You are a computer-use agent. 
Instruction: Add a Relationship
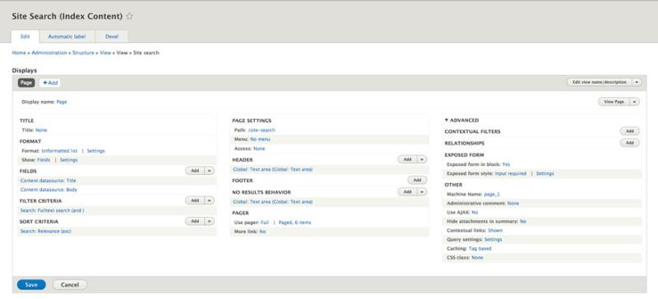click(x=629, y=143)
